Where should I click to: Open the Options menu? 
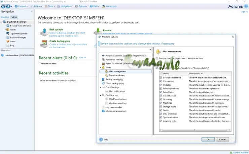click(81, 6)
